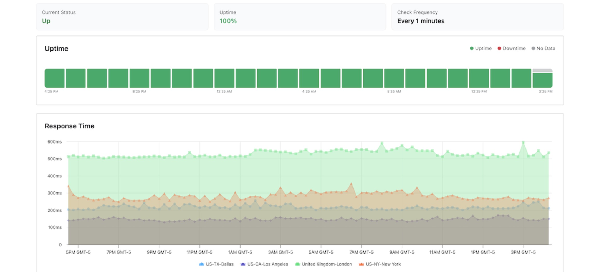This screenshot has height=272, width=613.
Task: Select New York's first data point at far left
Action: pyautogui.click(x=68, y=186)
